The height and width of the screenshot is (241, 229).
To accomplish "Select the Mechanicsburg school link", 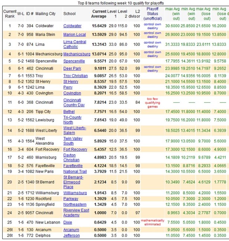I will point(77,54).
